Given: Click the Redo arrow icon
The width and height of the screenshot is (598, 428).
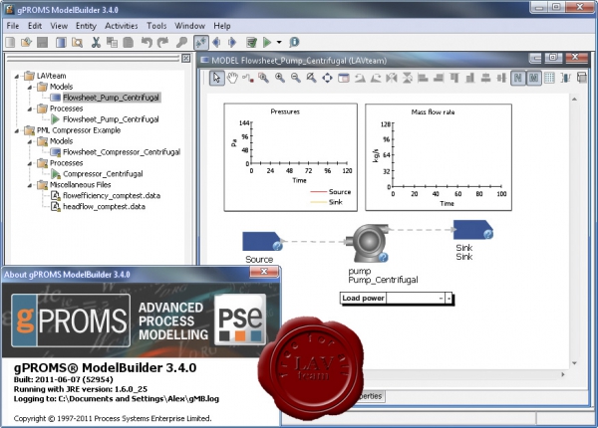Looking at the screenshot, I should 163,42.
